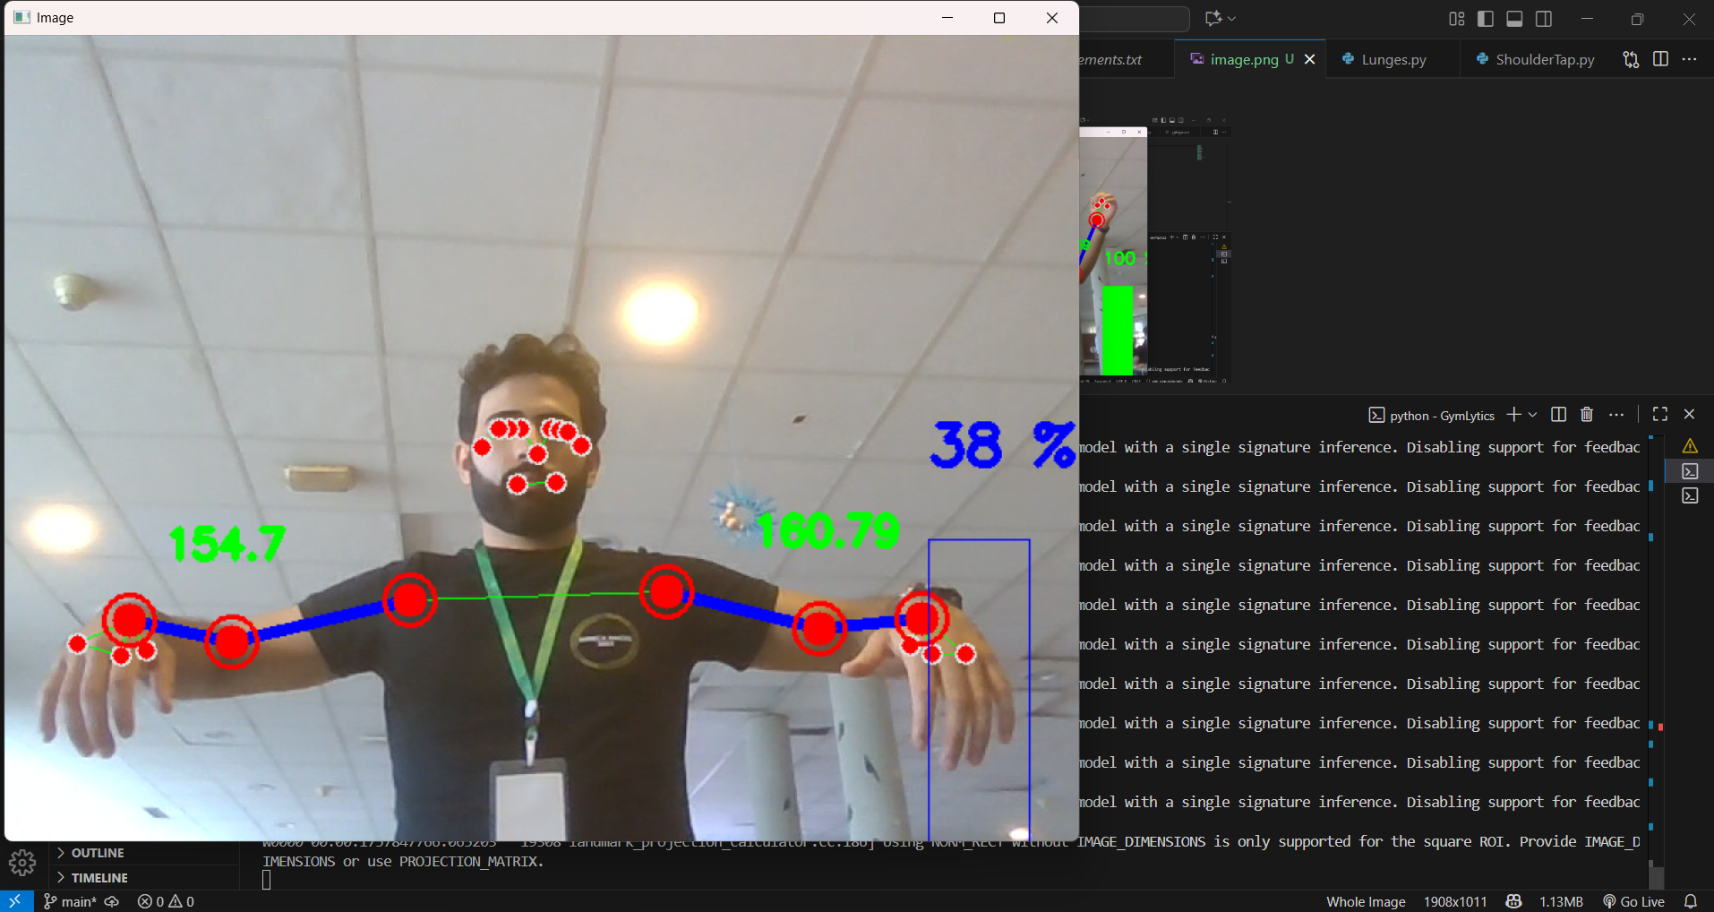
Task: Close the terminal panel
Action: (x=1690, y=415)
